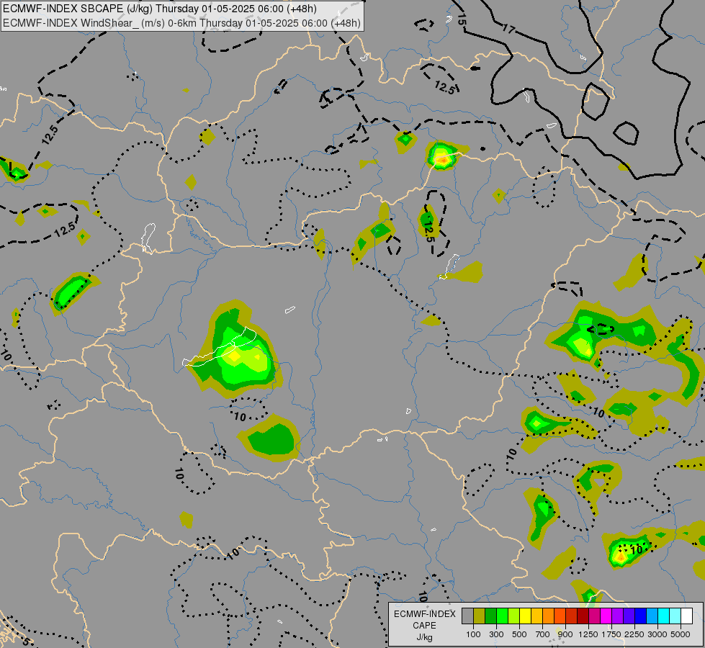Pick the deep blue swatch after 2250
This screenshot has height=648, width=705.
pyautogui.click(x=640, y=616)
